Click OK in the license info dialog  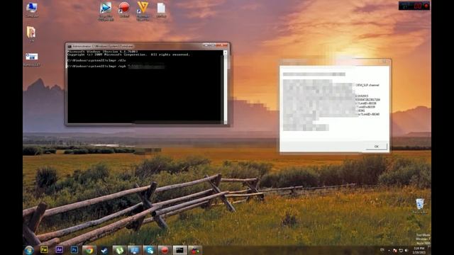376,147
